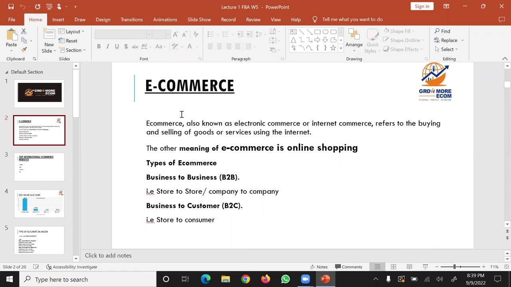Image resolution: width=511 pixels, height=287 pixels.
Task: Toggle Bold formatting
Action: point(99,46)
